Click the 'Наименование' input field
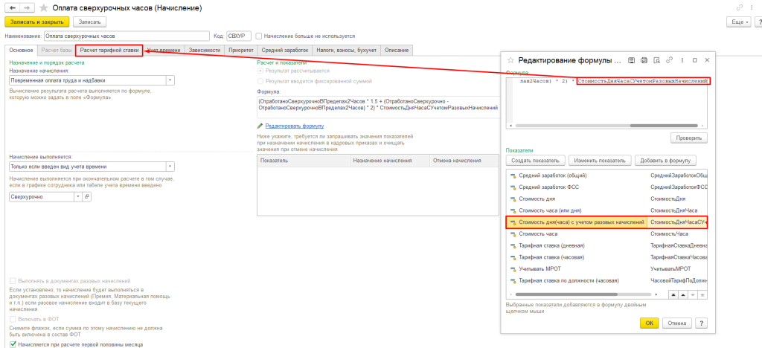The image size is (762, 348). (x=127, y=36)
